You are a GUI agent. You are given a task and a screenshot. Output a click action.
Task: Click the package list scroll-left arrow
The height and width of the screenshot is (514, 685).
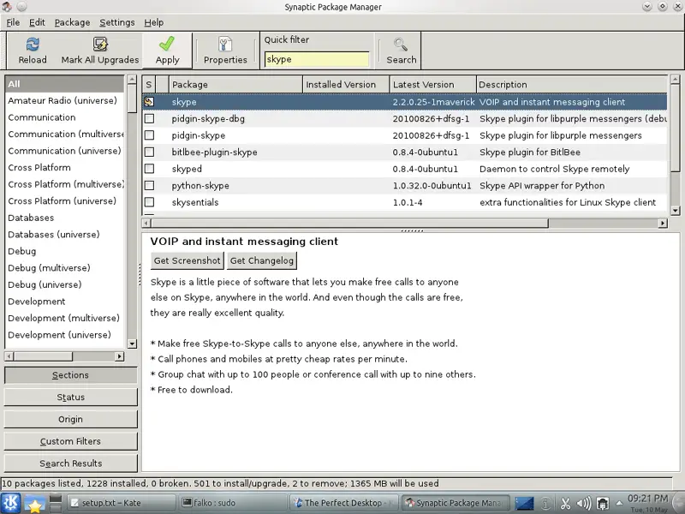pos(146,223)
